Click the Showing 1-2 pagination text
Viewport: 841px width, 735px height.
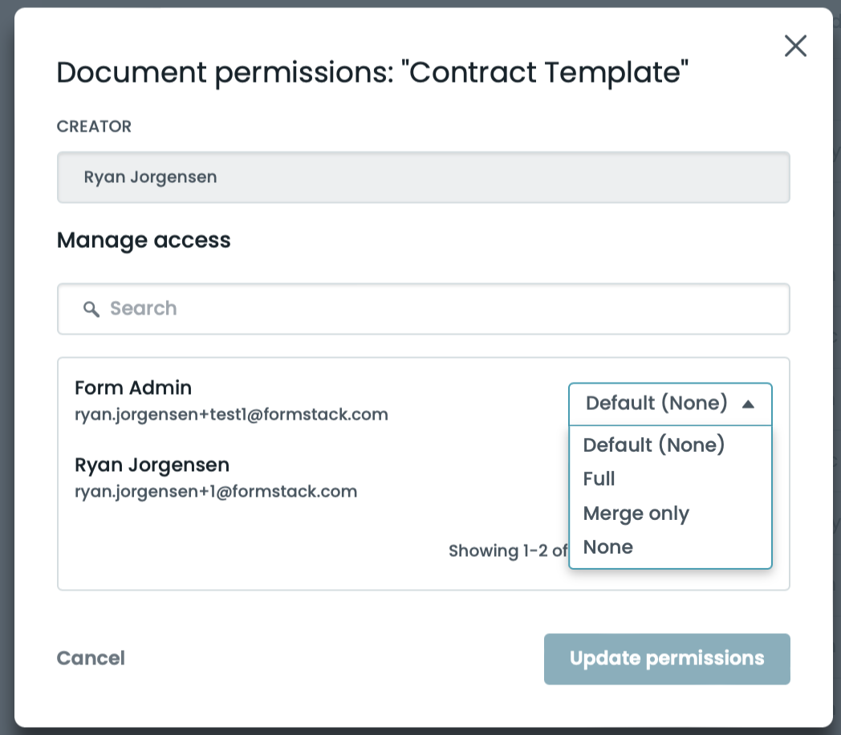click(507, 551)
